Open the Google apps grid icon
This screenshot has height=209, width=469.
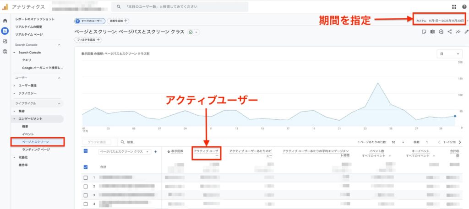pyautogui.click(x=454, y=7)
